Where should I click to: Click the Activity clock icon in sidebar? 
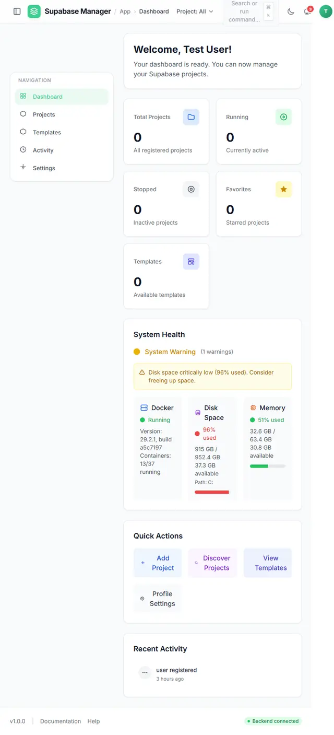pos(23,149)
